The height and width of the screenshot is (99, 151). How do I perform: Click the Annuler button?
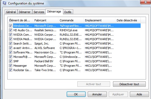click(97, 94)
